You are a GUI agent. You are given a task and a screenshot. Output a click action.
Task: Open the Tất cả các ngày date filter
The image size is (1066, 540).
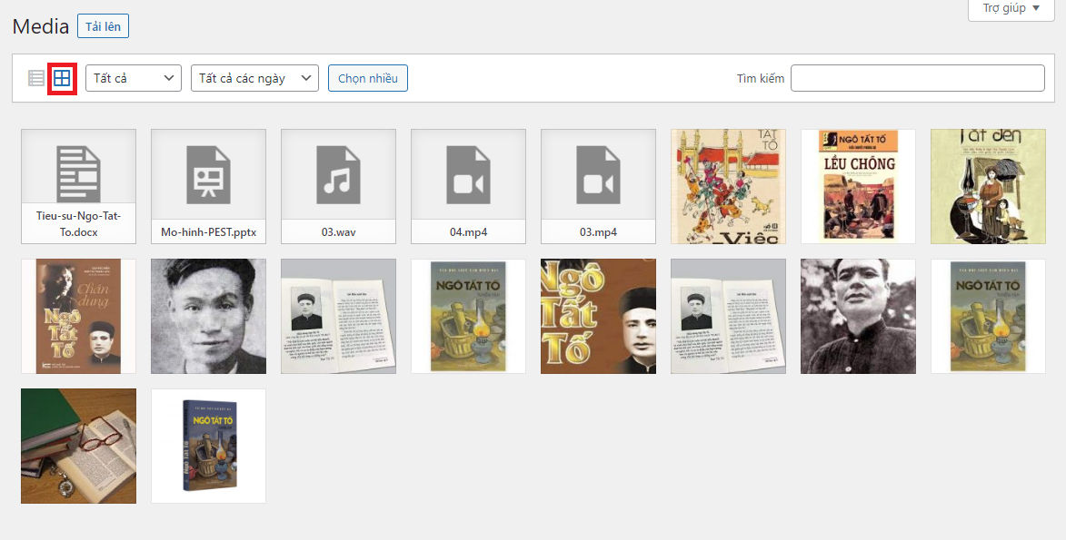(254, 78)
